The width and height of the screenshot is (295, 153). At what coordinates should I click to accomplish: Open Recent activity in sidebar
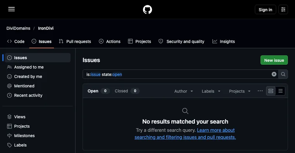(38, 95)
